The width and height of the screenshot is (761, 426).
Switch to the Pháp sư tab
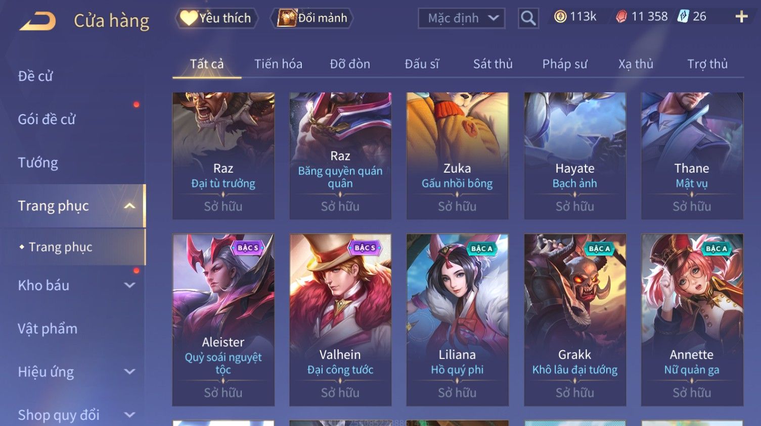pos(565,64)
